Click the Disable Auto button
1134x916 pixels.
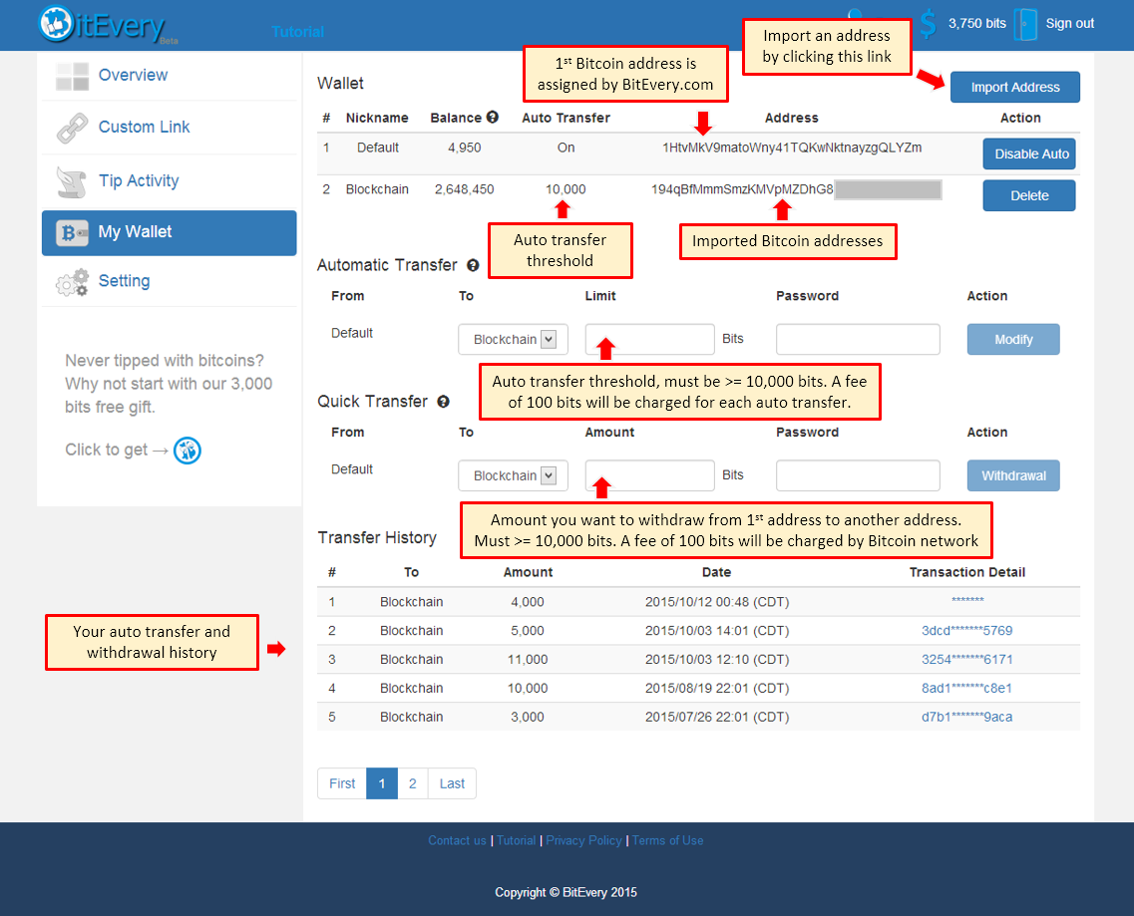pos(1028,153)
